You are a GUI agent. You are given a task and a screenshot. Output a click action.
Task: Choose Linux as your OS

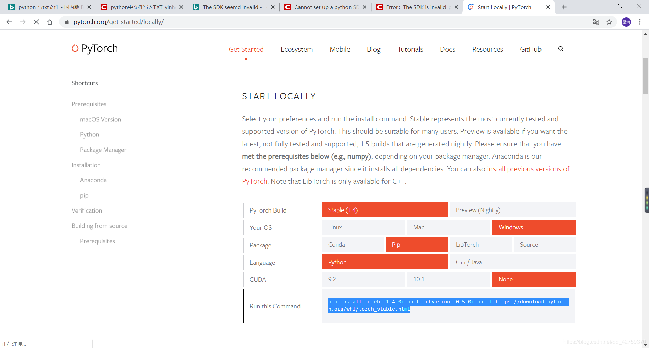pyautogui.click(x=363, y=227)
